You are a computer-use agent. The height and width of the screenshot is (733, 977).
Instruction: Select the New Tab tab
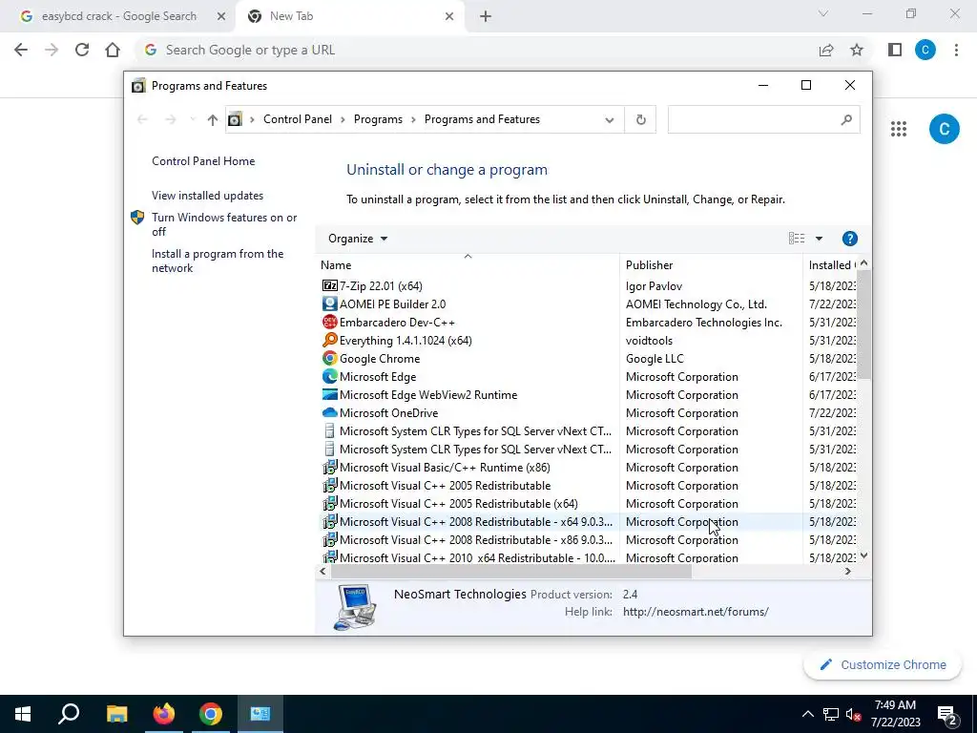tap(349, 16)
